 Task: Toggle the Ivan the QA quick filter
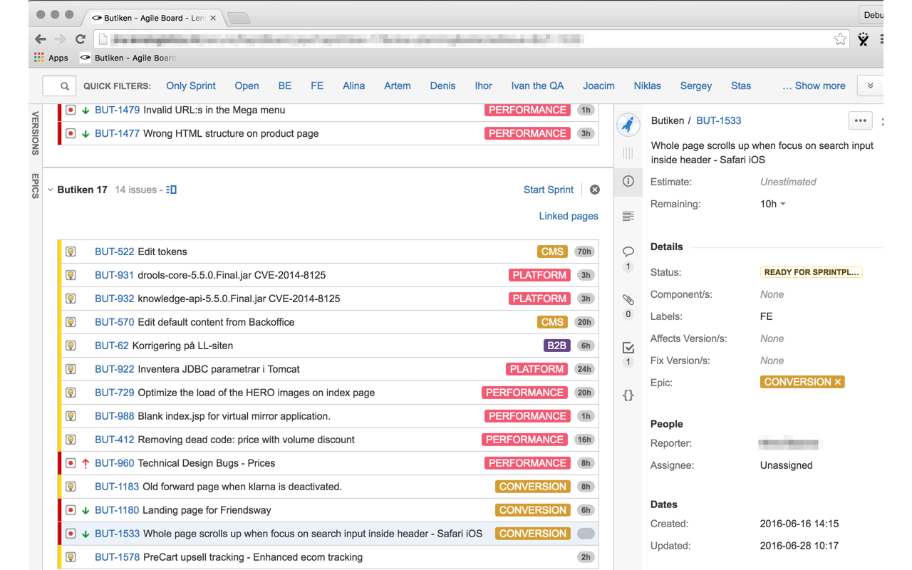click(x=537, y=85)
